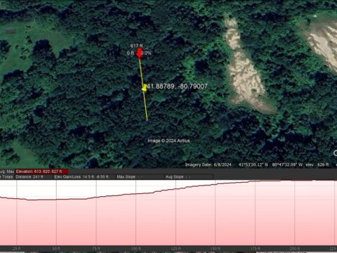The height and width of the screenshot is (253, 337).
Task: Click the latitude readout in the status bar
Action: [x=253, y=164]
